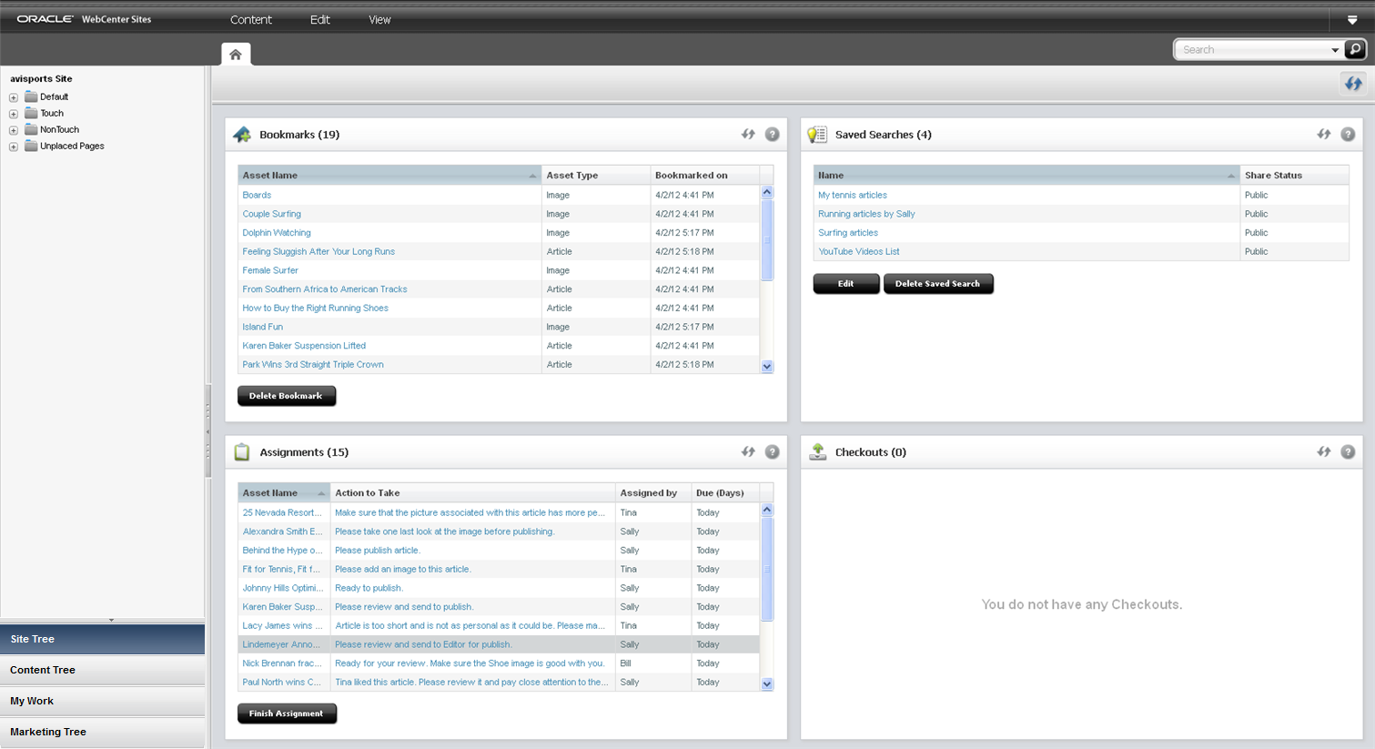
Task: Switch to the My Work tab
Action: [x=102, y=701]
